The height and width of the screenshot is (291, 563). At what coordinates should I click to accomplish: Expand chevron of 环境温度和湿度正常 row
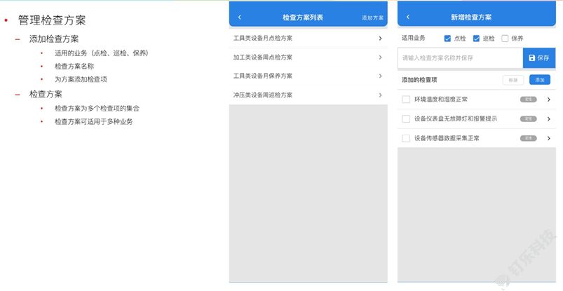pos(549,100)
